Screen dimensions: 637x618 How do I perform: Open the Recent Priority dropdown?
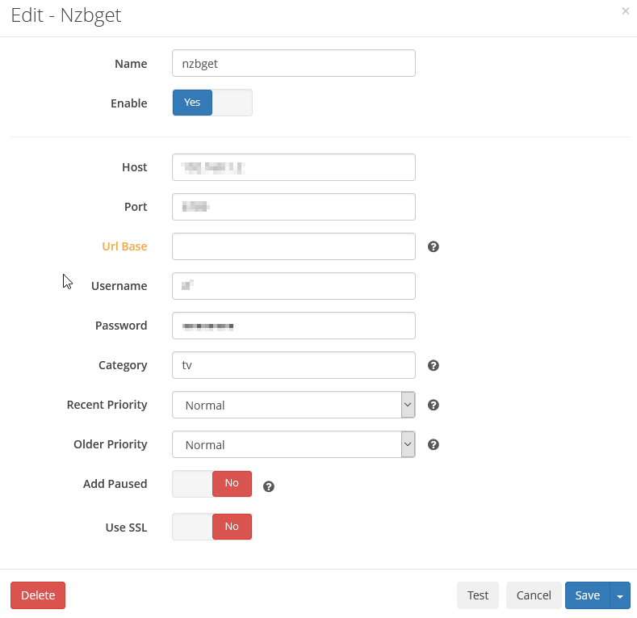[x=294, y=405]
